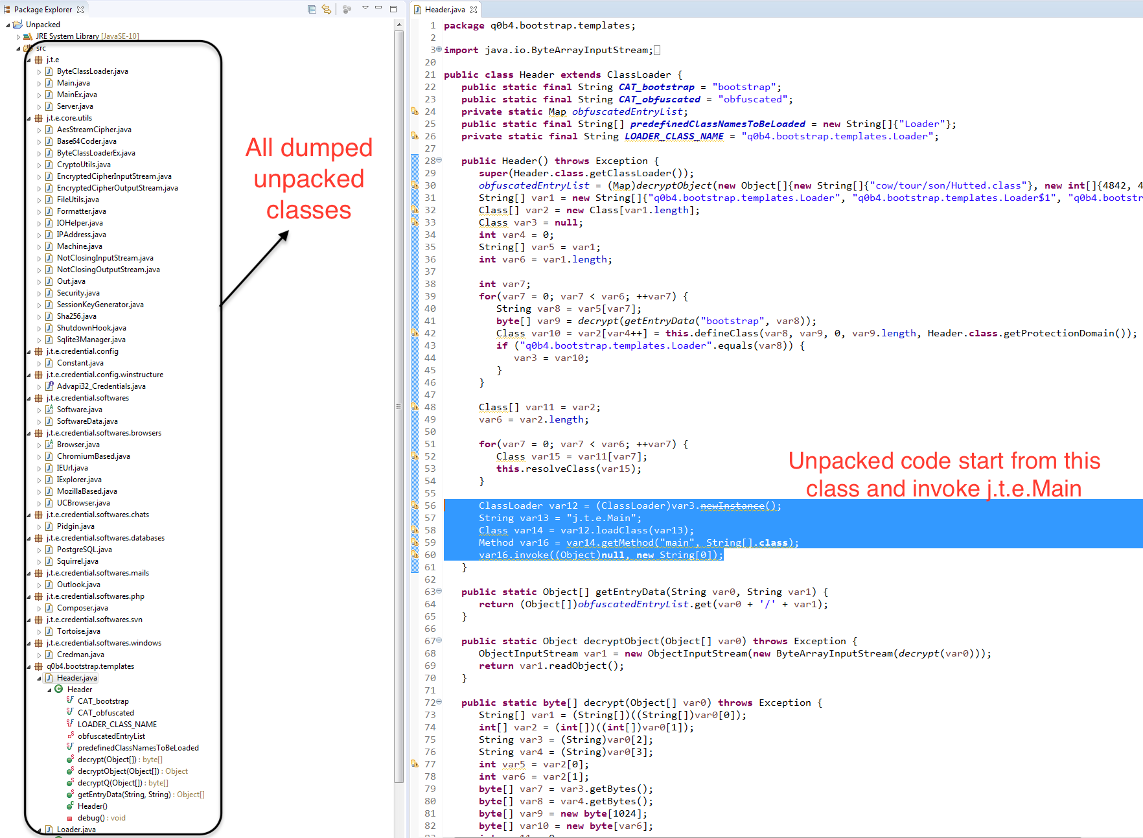Click the CAT_bootstrap field icon
Image resolution: width=1143 pixels, height=838 pixels.
[x=70, y=701]
